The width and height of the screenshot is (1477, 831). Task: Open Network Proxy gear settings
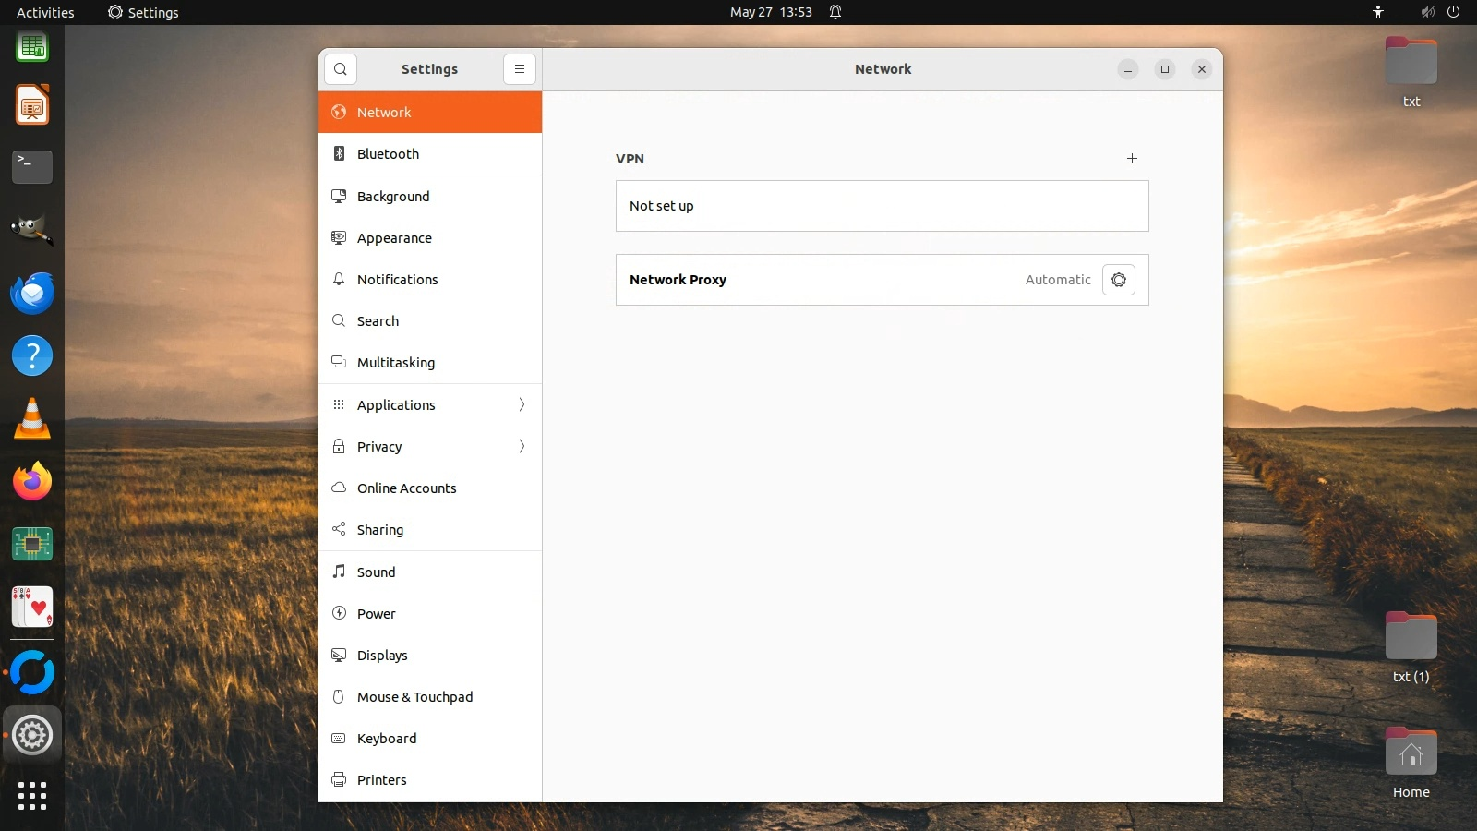(1118, 280)
